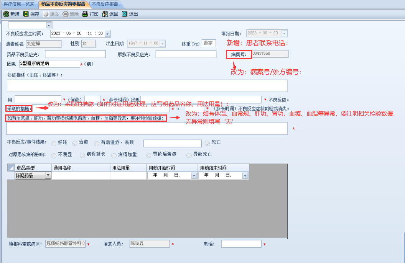Click the 退回 (return) toolbar icon
The image size is (405, 263).
pos(105,14)
